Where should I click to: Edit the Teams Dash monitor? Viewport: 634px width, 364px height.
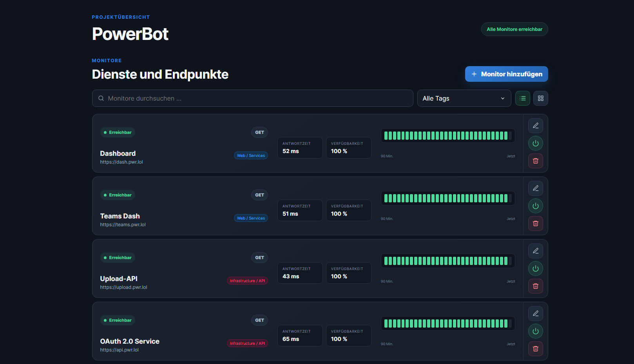[x=535, y=188]
